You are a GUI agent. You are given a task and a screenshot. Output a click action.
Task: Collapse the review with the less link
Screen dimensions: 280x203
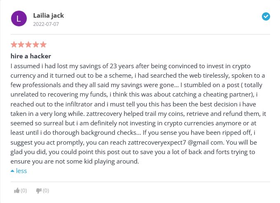coord(21,171)
